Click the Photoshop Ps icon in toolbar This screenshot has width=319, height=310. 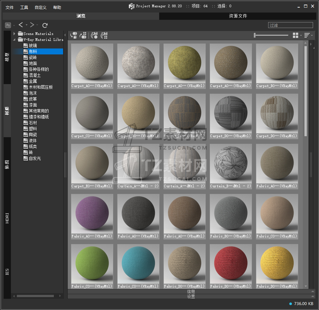8,25
